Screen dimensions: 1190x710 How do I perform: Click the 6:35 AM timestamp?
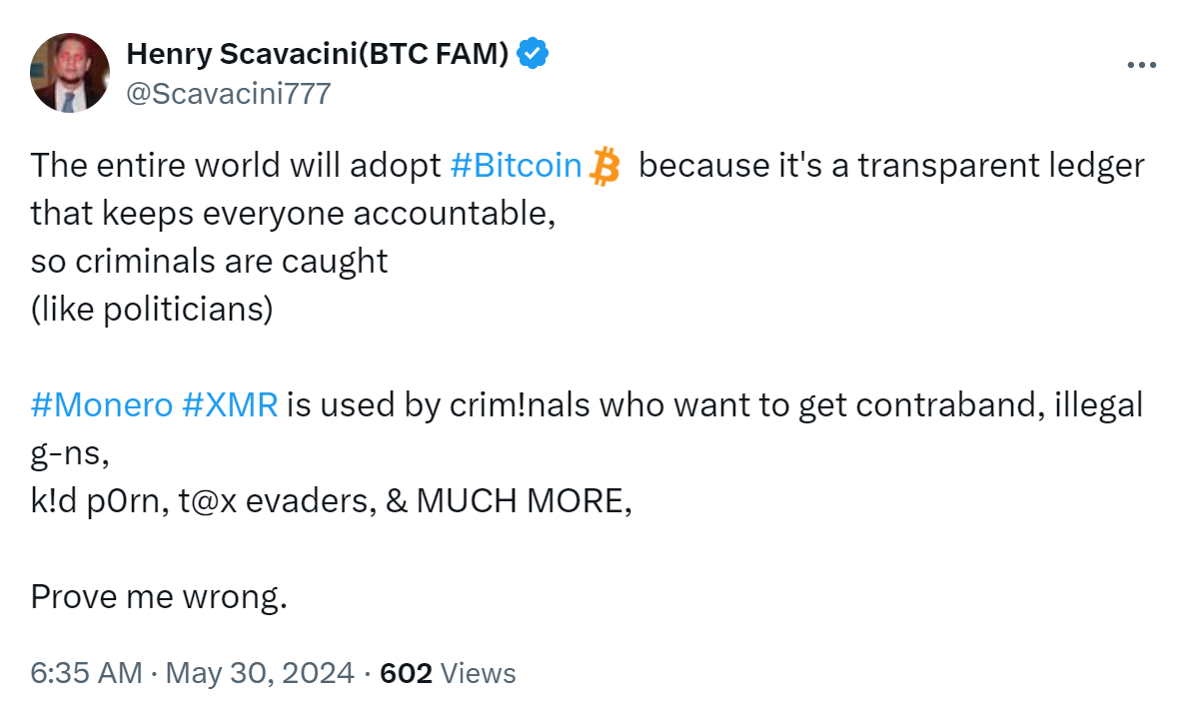click(86, 673)
